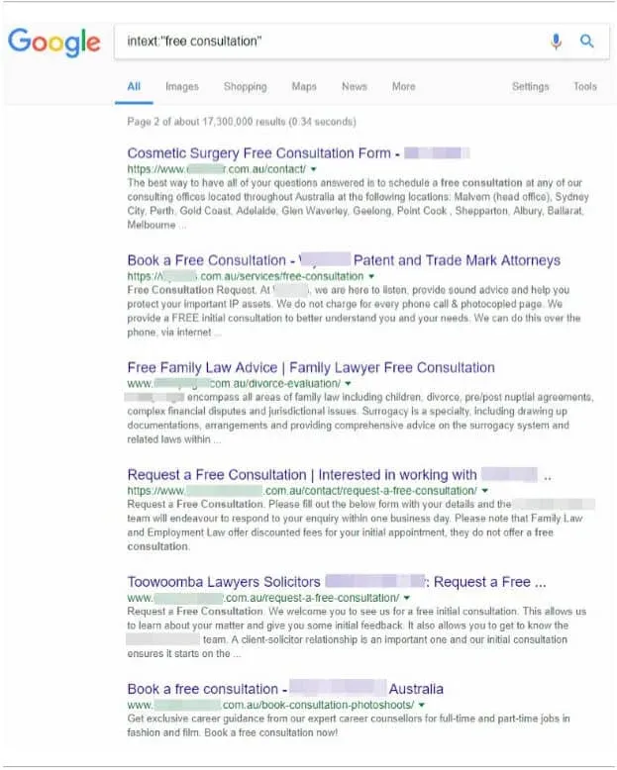Switch to the Images tab
The width and height of the screenshot is (617, 770).
point(182,87)
